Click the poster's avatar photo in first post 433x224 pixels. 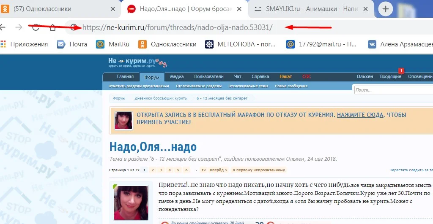[x=131, y=202]
